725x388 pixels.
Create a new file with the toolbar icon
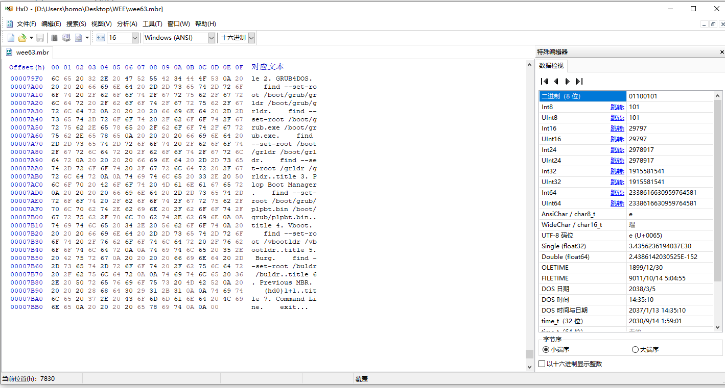11,38
